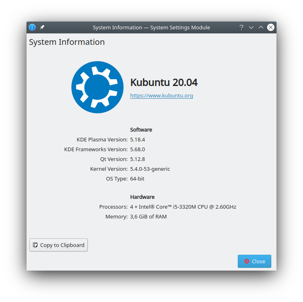Click the window title bar text
Screen dimensions: 303x302
click(x=151, y=27)
